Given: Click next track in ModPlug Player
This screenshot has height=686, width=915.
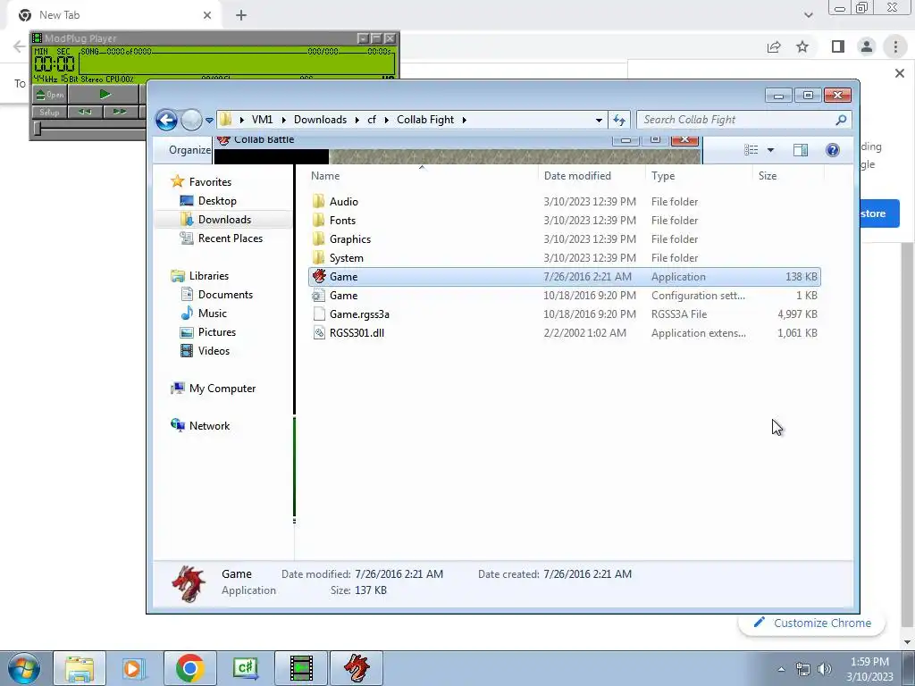Looking at the screenshot, I should click(x=121, y=112).
